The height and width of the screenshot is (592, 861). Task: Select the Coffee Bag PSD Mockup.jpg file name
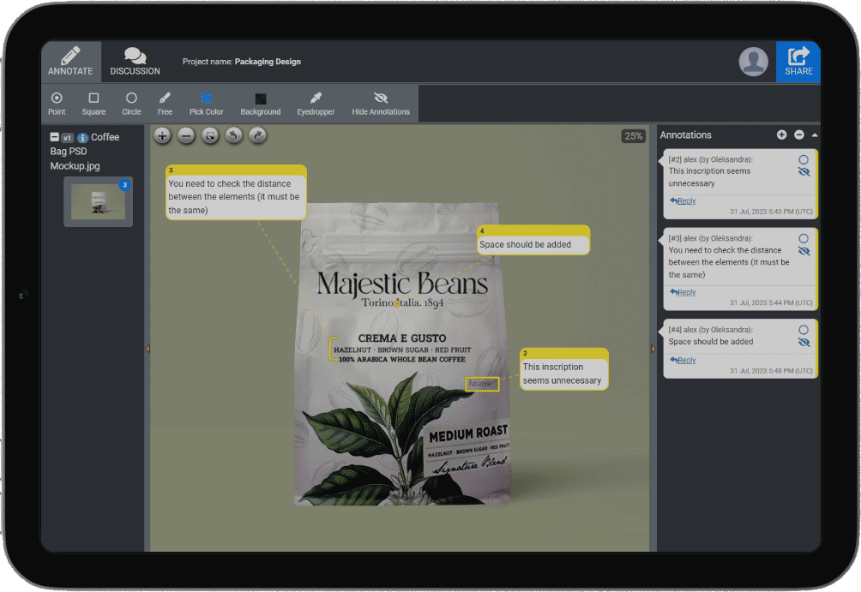coord(85,152)
